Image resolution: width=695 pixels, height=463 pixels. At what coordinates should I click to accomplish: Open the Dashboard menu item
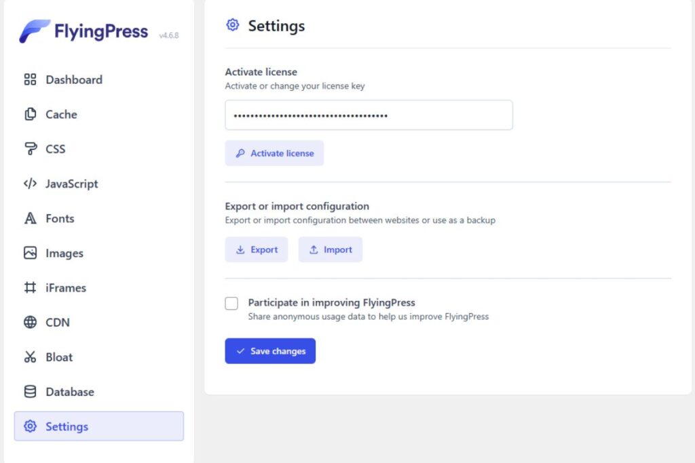pos(99,80)
